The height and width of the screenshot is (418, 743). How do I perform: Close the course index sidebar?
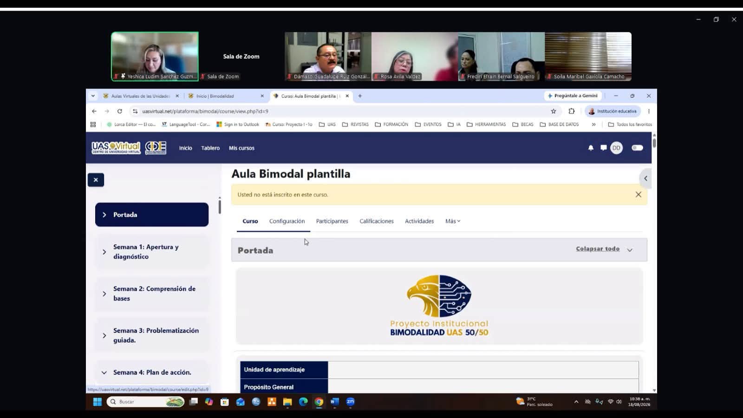pos(96,180)
